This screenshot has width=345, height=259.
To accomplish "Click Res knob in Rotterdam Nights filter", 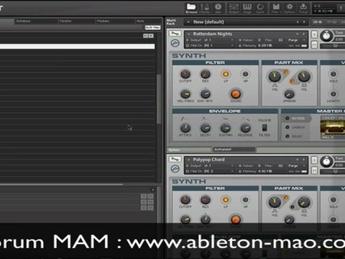I will [206, 74].
